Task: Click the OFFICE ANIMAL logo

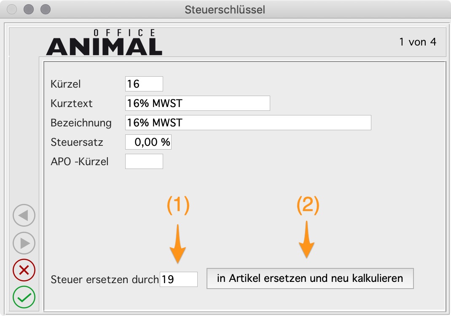Action: pyautogui.click(x=104, y=42)
